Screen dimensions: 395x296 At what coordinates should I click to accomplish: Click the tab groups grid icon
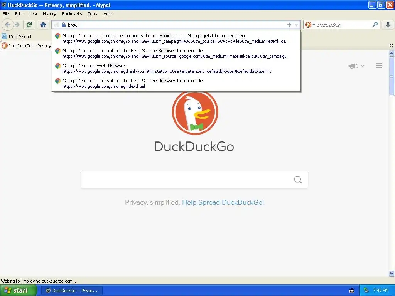coord(391,45)
